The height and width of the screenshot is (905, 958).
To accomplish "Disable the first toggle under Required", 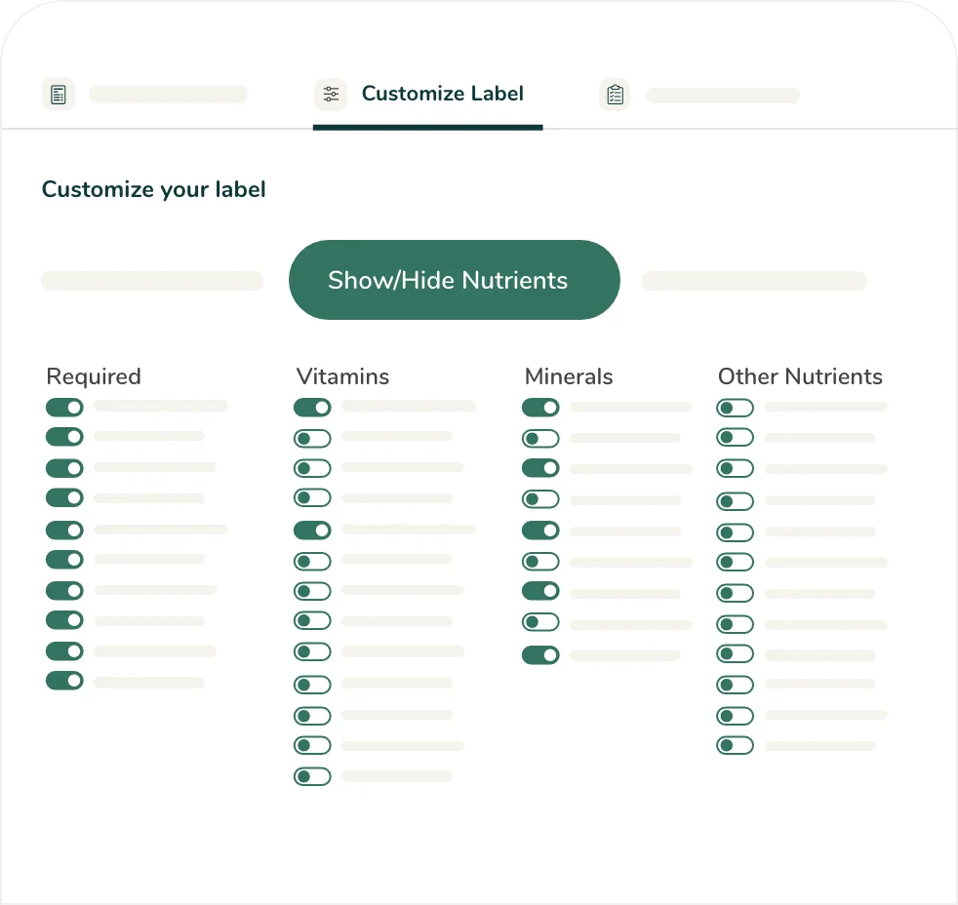I will click(64, 408).
